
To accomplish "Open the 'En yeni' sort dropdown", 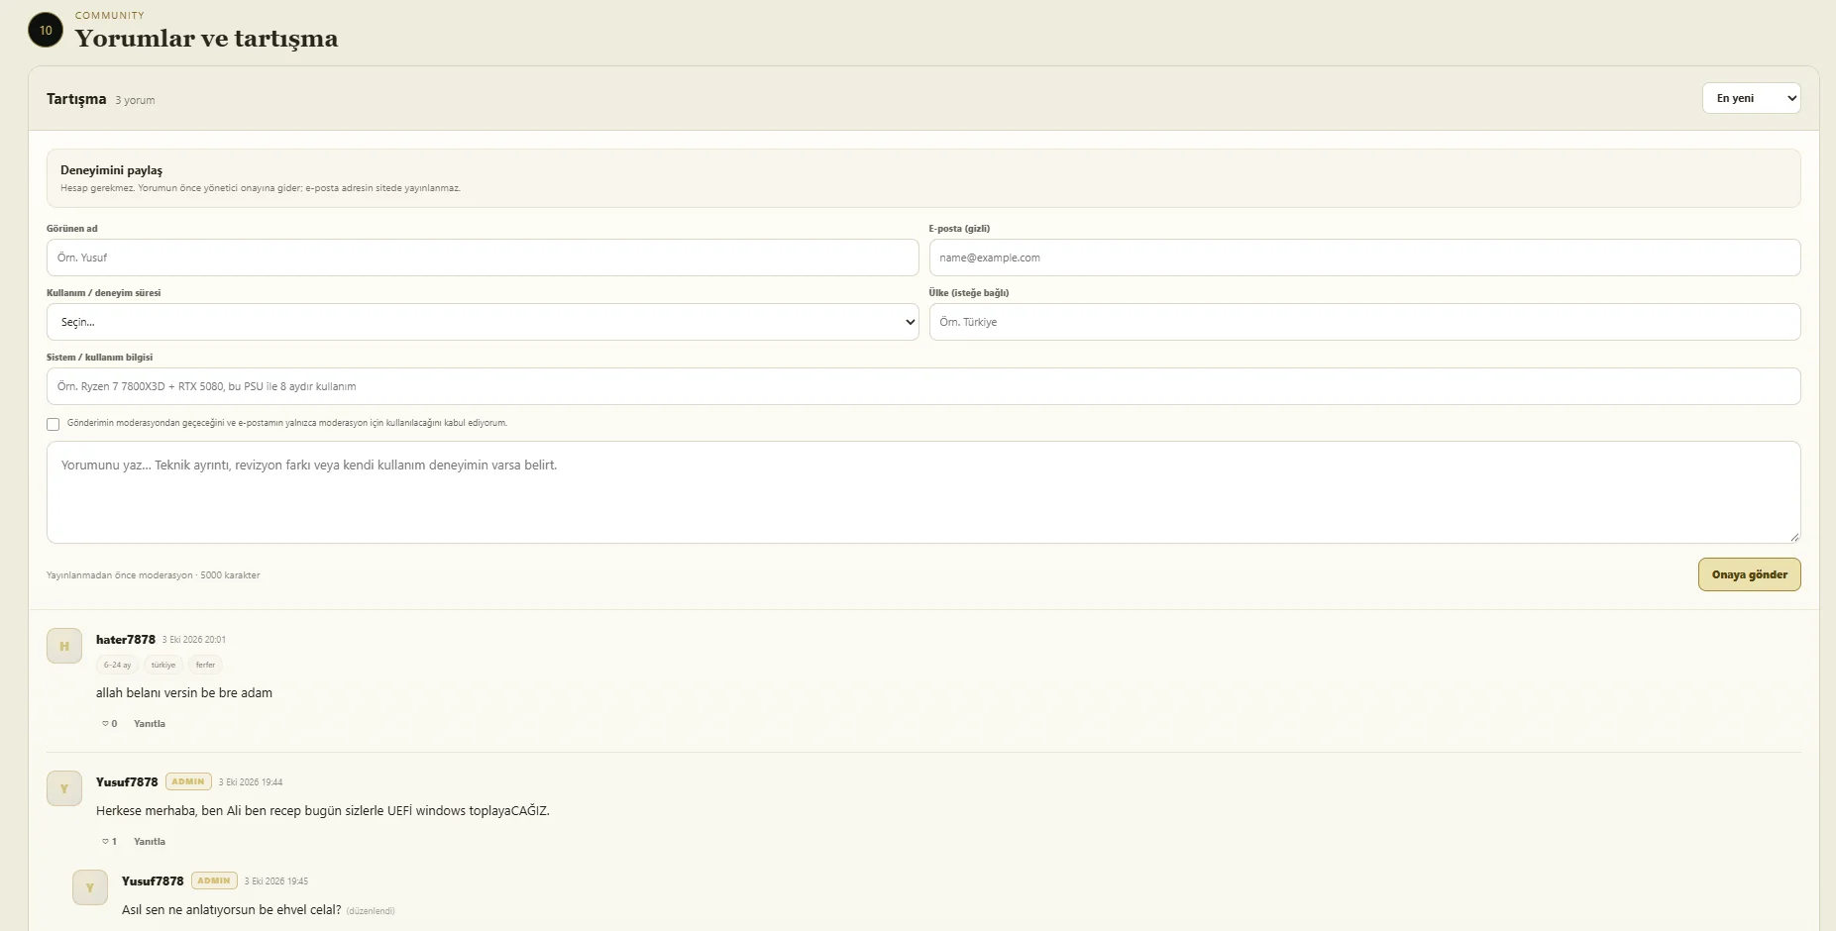I will pos(1751,98).
